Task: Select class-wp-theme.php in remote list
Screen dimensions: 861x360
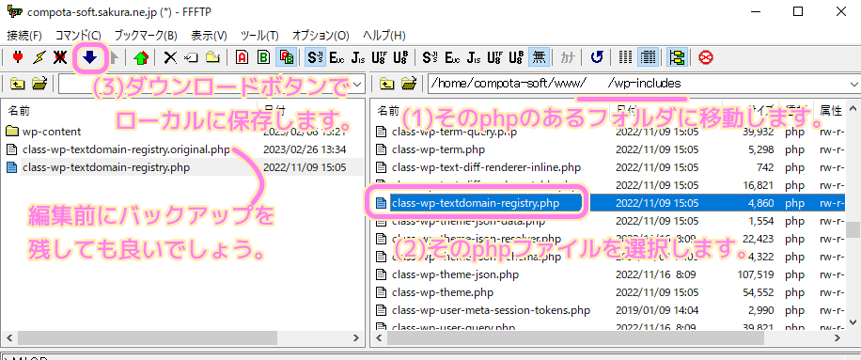Action: (443, 292)
